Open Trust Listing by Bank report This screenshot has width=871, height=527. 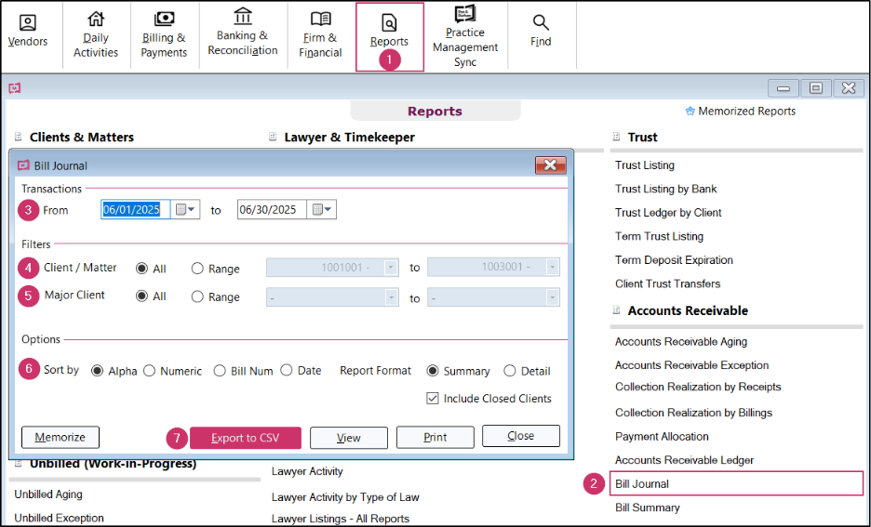(665, 190)
